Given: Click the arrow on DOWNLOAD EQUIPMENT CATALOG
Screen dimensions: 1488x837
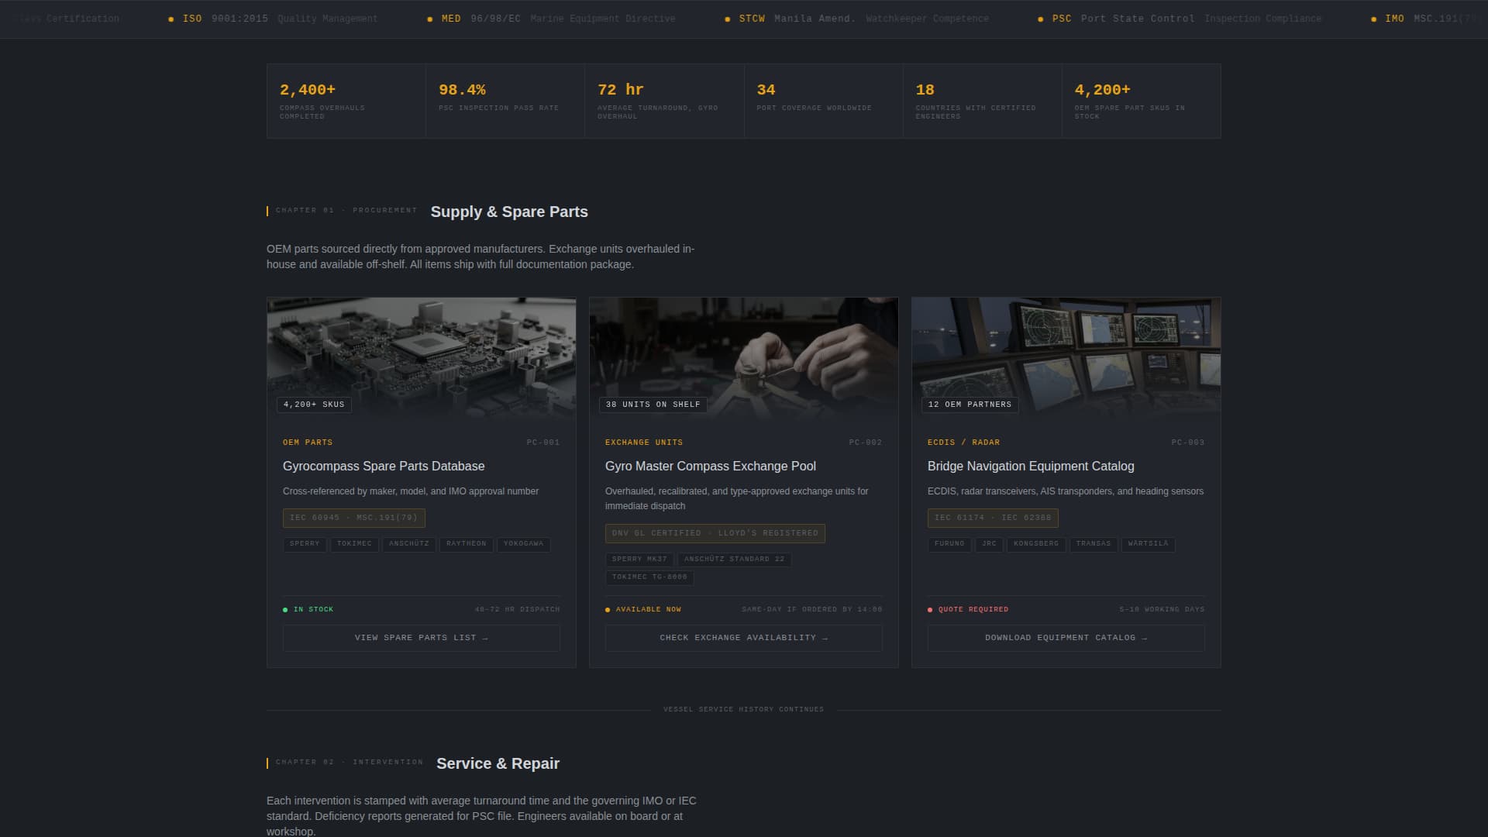Looking at the screenshot, I should coord(1145,637).
